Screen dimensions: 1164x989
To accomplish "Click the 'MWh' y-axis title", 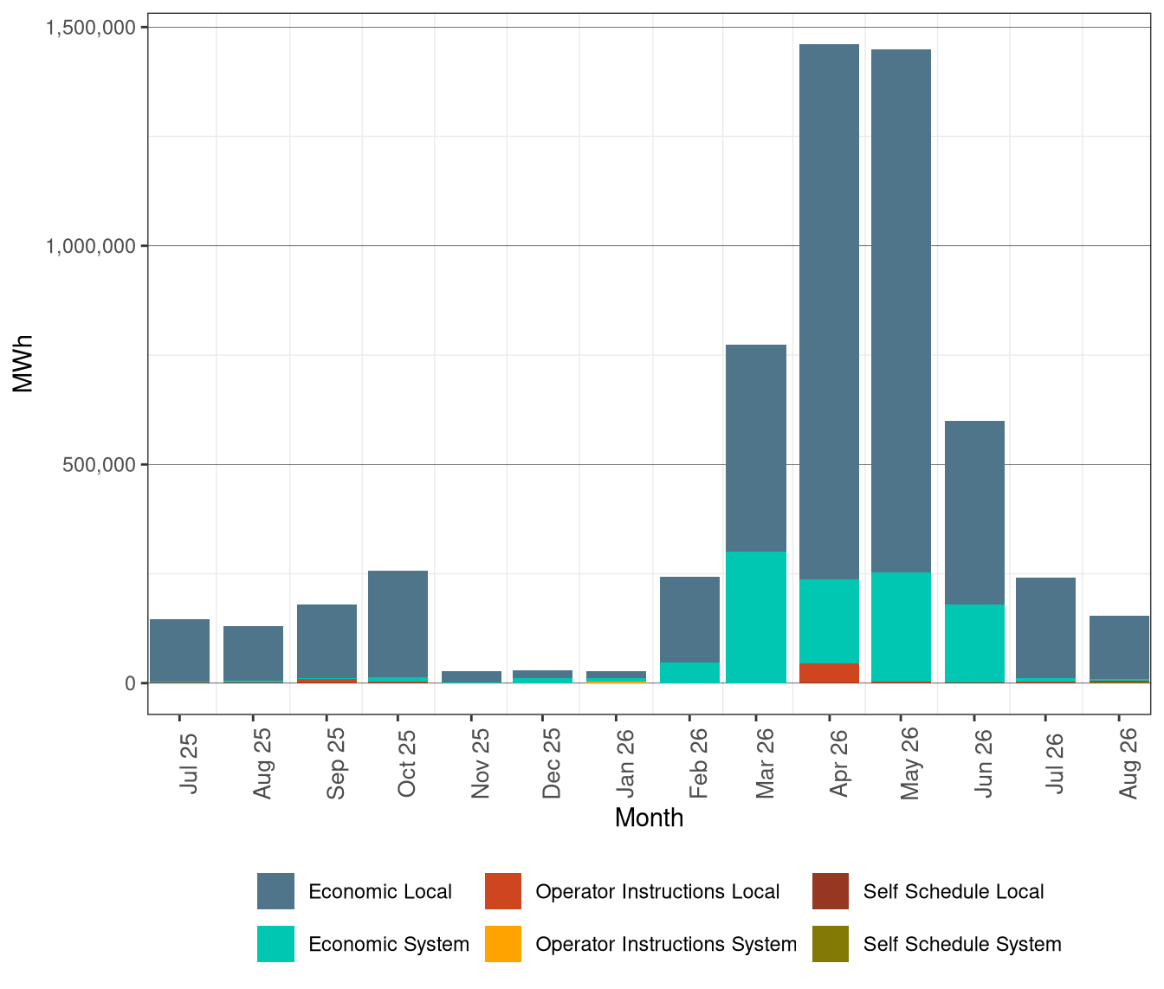I will tap(23, 364).
